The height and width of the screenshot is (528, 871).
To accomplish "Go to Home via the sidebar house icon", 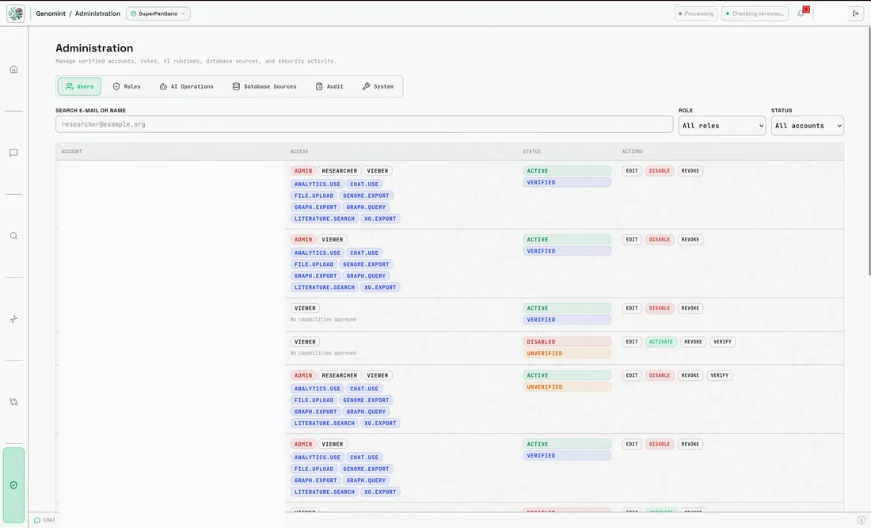I will pos(14,70).
